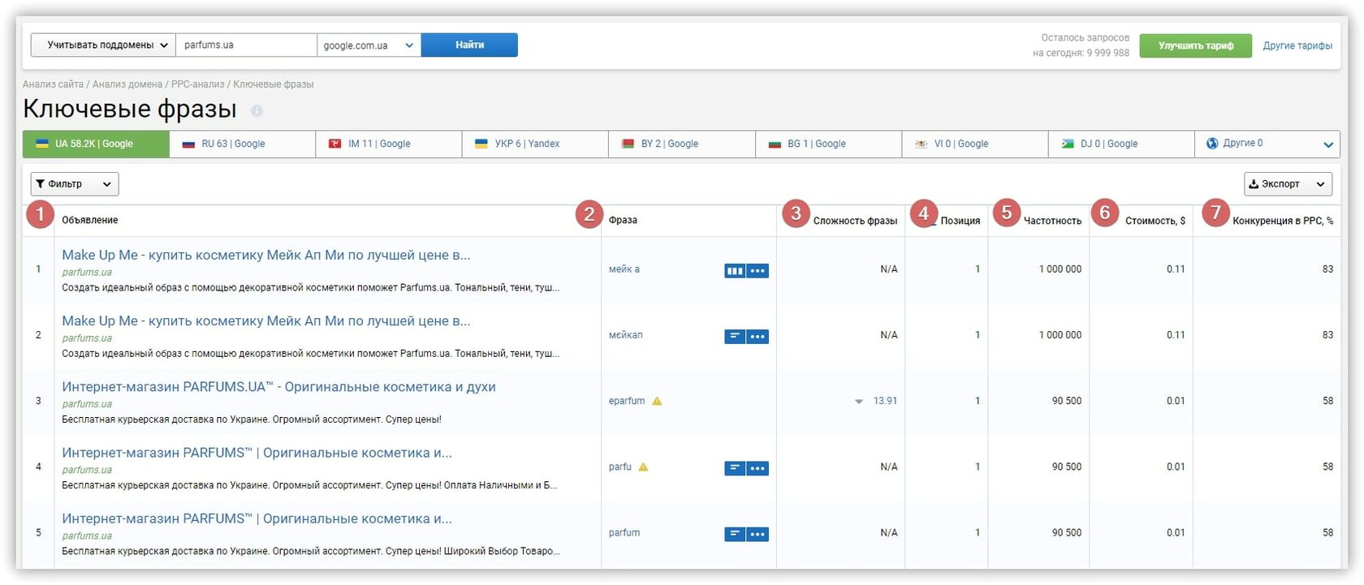
Task: Open three-dots menu in мейк а row
Action: (758, 271)
